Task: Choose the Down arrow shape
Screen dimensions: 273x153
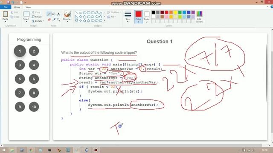Action: click(x=76, y=21)
